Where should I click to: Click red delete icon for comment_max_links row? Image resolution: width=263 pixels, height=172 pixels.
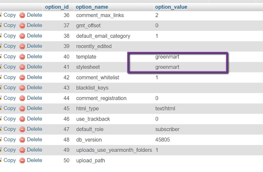[x=22, y=15]
